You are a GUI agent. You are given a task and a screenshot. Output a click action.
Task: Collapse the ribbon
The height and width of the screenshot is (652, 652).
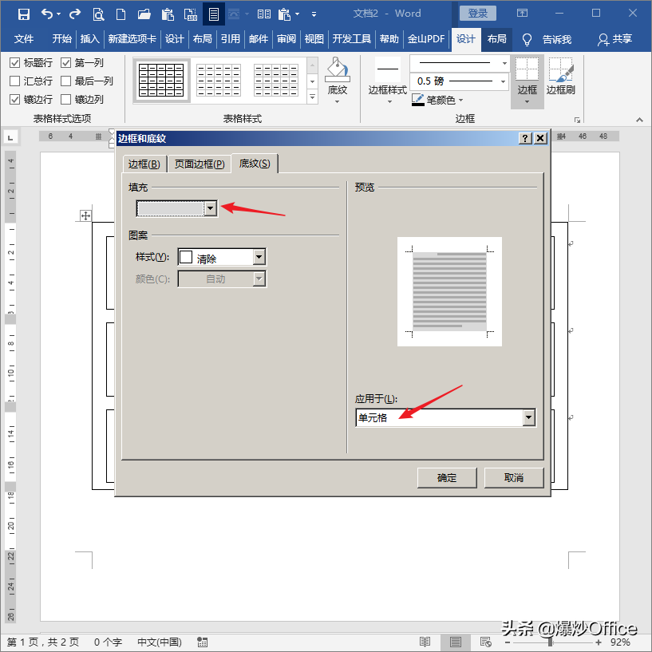639,120
